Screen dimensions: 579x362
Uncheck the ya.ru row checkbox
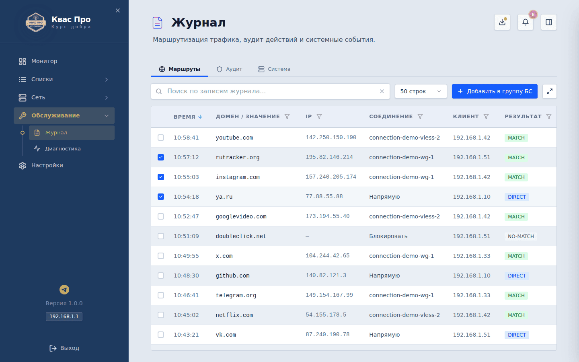[x=161, y=197]
